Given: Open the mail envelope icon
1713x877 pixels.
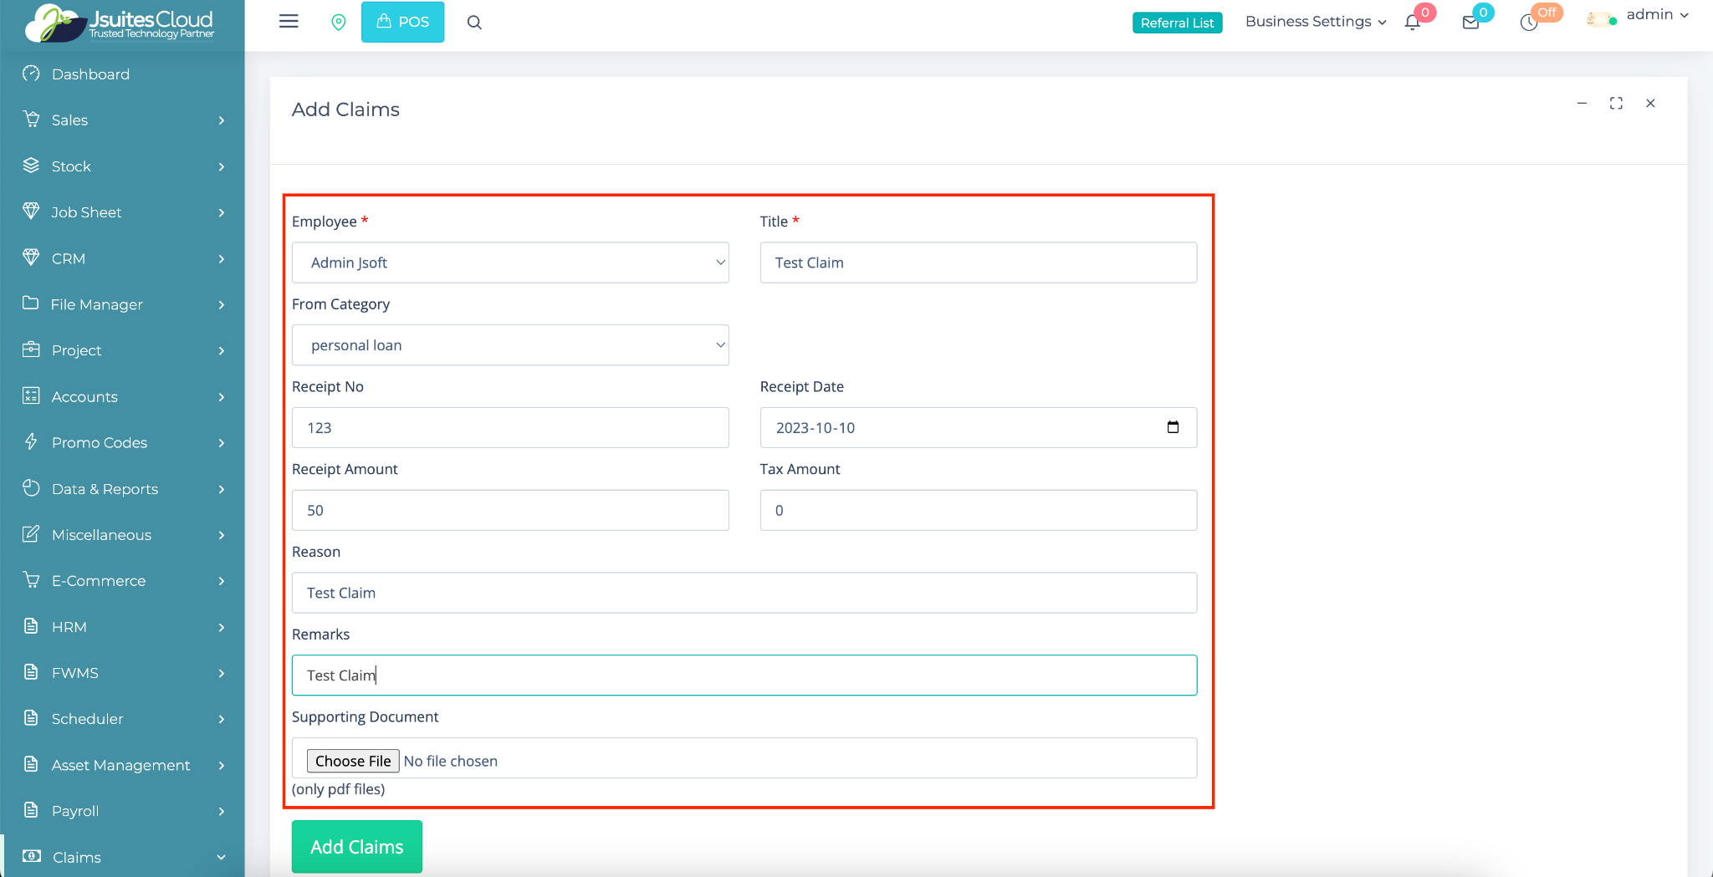Looking at the screenshot, I should pyautogui.click(x=1470, y=23).
